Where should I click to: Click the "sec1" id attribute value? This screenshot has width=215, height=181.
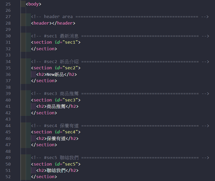pos(70,42)
